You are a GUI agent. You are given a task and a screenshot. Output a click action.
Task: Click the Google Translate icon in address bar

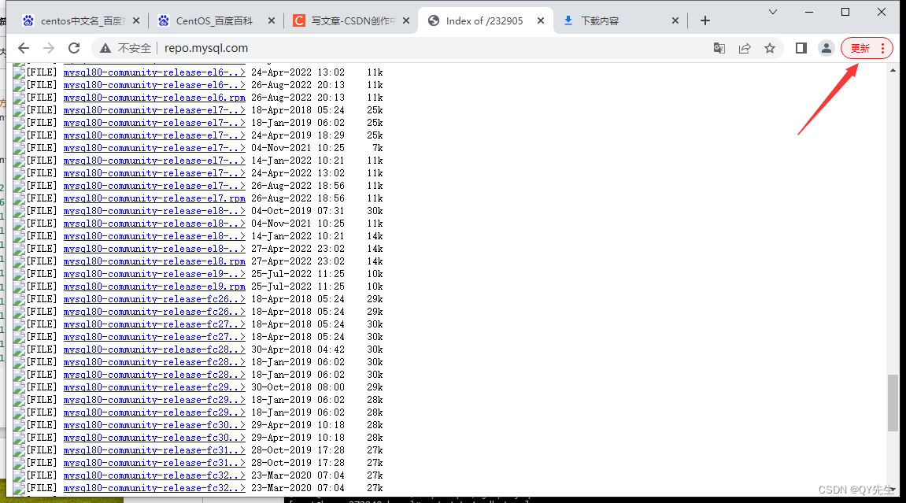719,48
